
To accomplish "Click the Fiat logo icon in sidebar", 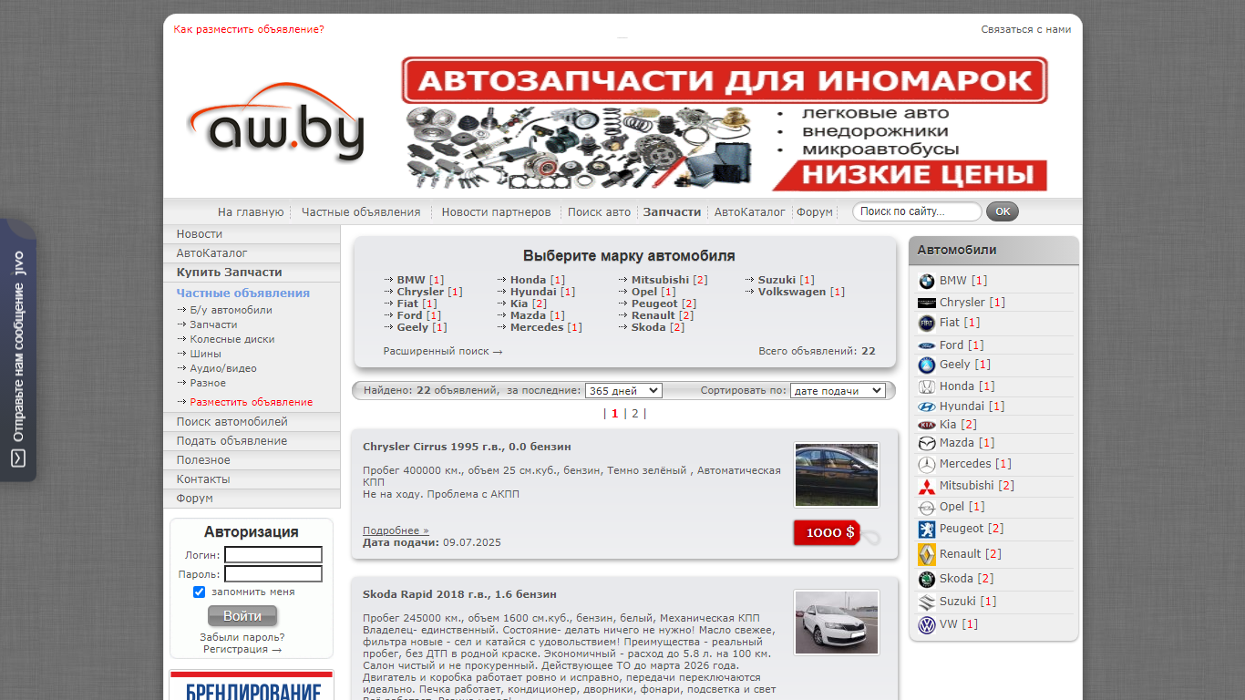I will click(x=926, y=324).
